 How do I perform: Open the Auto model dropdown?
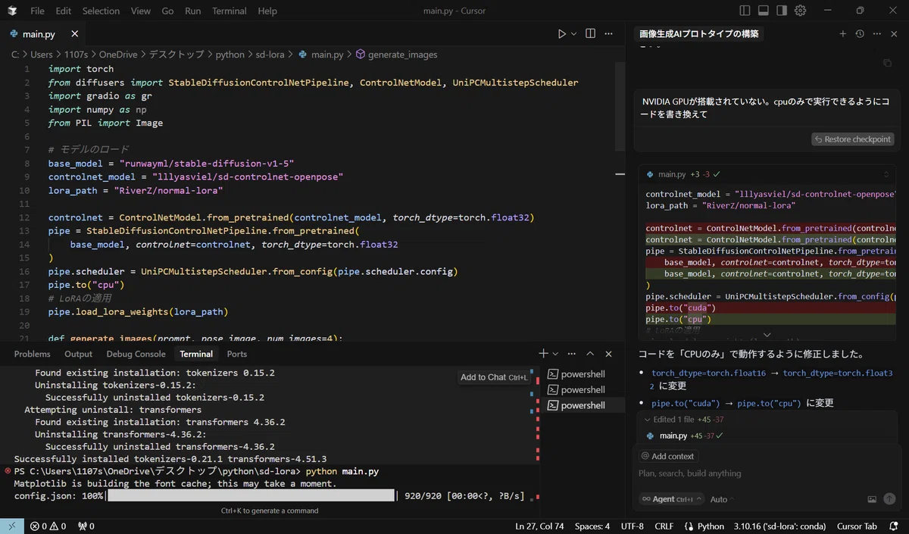click(722, 499)
